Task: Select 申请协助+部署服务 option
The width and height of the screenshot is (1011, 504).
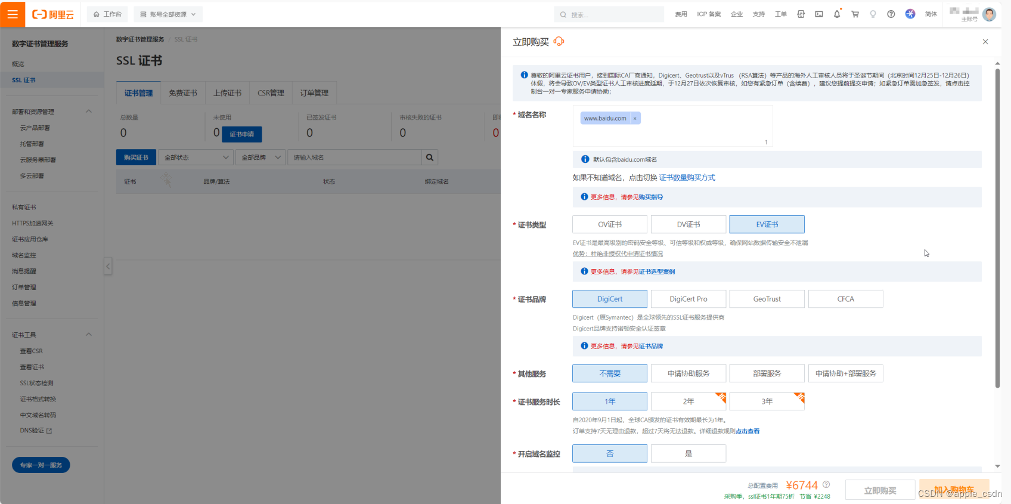Action: click(x=846, y=373)
